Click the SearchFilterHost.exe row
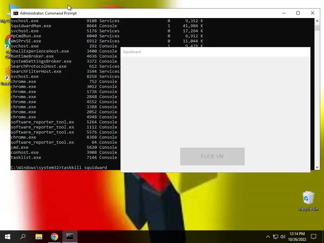The width and height of the screenshot is (324, 243). coord(65,71)
